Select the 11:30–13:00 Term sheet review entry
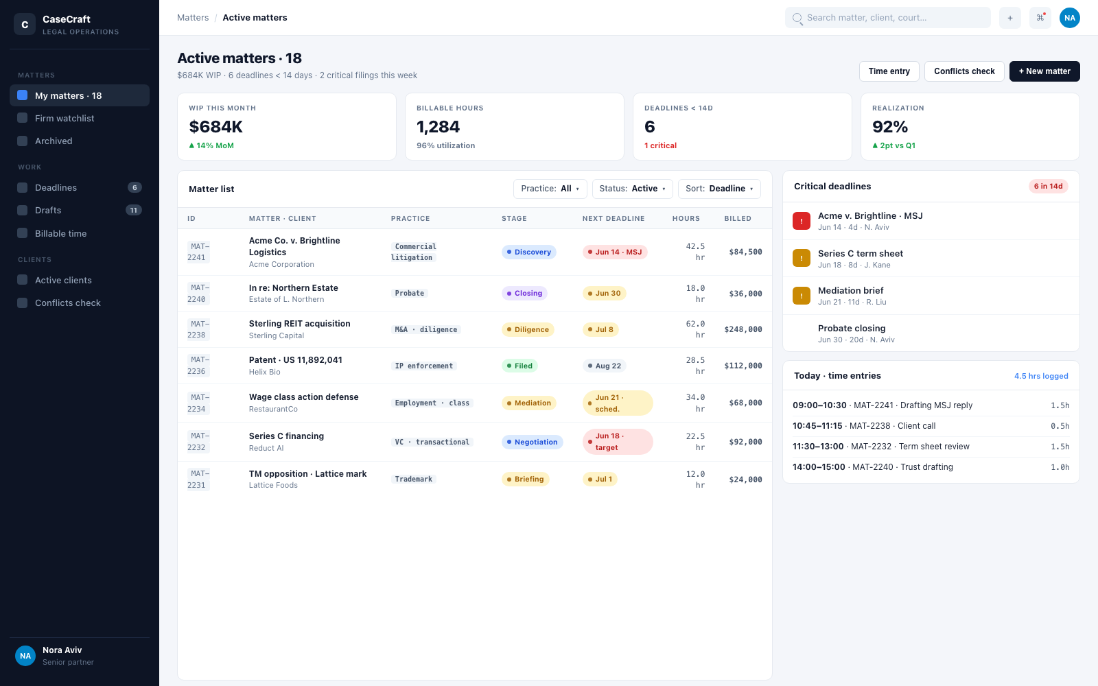This screenshot has width=1098, height=686. pyautogui.click(x=931, y=447)
